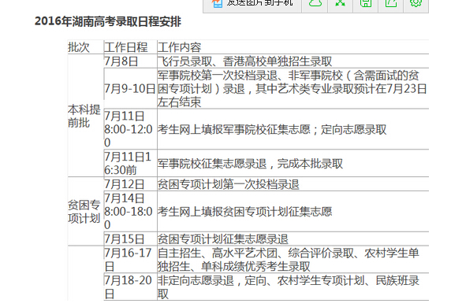Click the 7月8日 date cell
451x307 pixels.
[121, 61]
